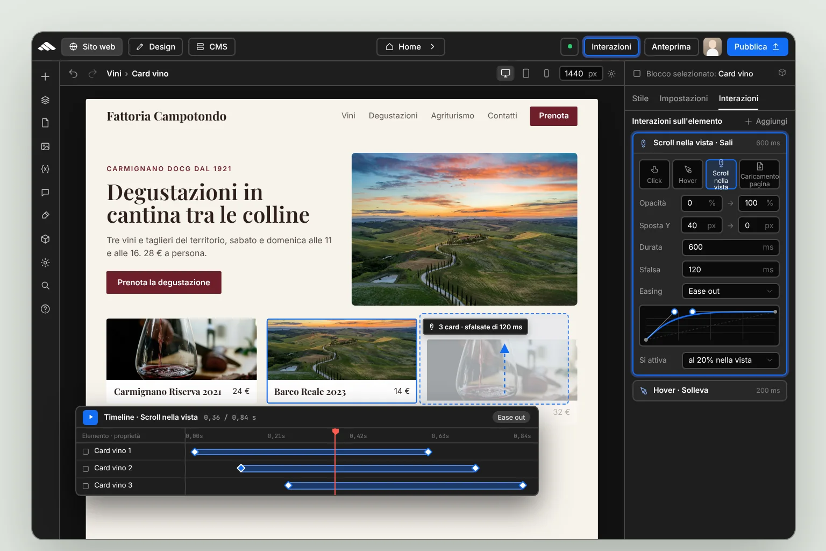Image resolution: width=826 pixels, height=551 pixels.
Task: Play the Scroll nella vista timeline
Action: coord(90,417)
